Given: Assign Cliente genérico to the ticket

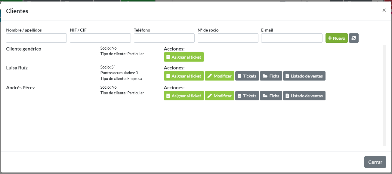Looking at the screenshot, I should (x=184, y=57).
